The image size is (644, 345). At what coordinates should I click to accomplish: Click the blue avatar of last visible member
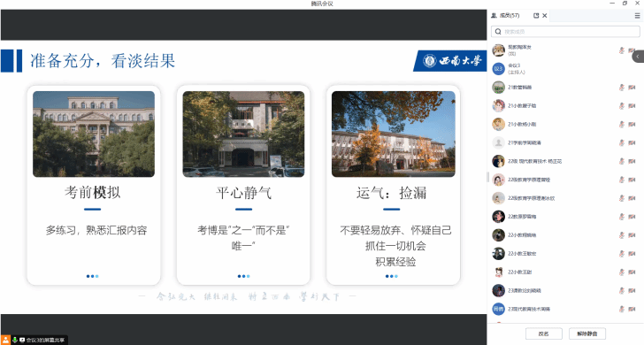point(499,309)
